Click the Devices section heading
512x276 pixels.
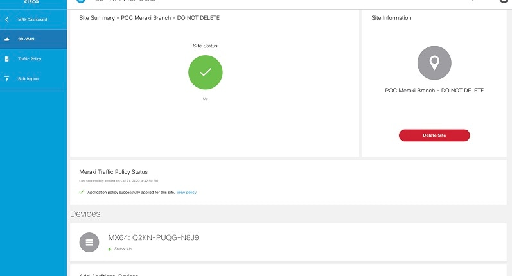85,214
